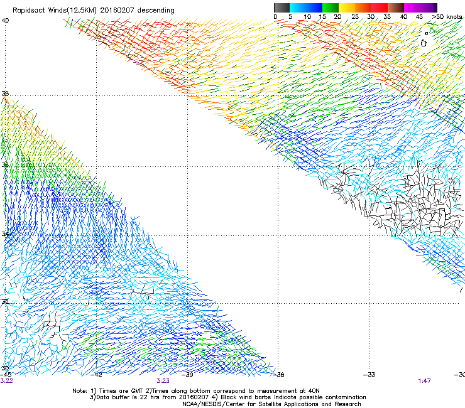Click the magenta-purple 40-50 knots legend segment
The width and height of the screenshot is (465, 408).
(421, 8)
